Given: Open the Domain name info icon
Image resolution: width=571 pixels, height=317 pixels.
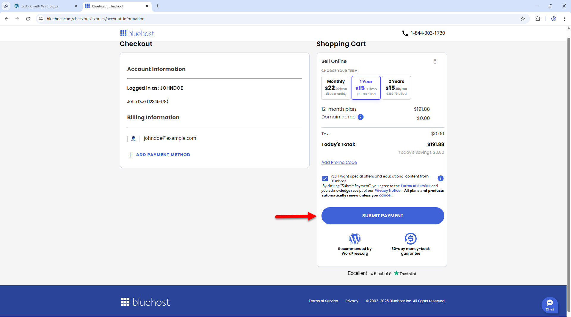Looking at the screenshot, I should click(360, 117).
